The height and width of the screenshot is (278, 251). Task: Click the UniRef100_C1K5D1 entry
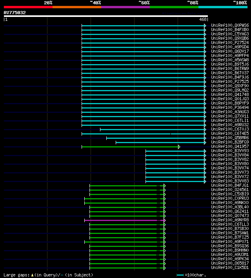click(x=230, y=267)
